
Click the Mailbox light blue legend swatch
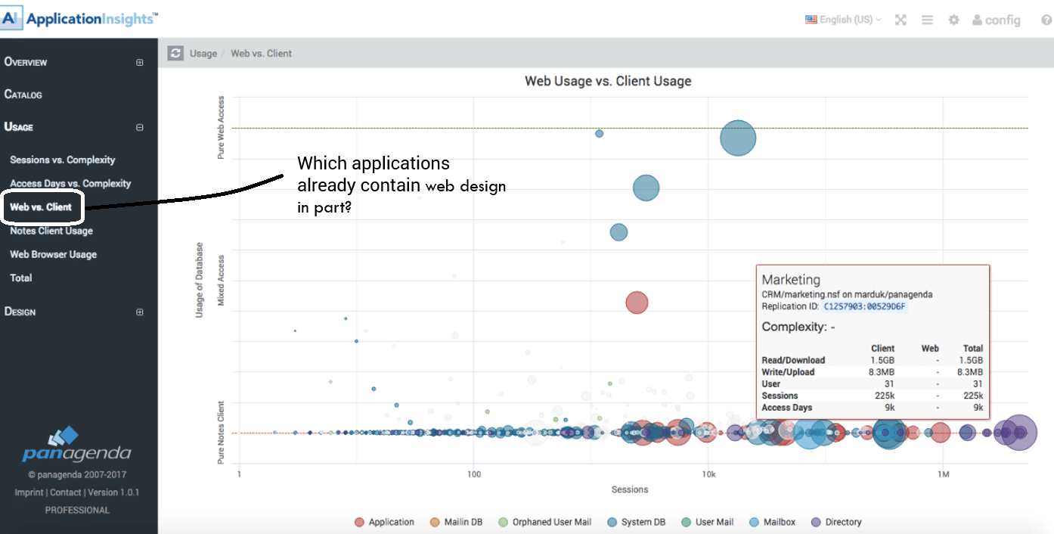point(756,522)
